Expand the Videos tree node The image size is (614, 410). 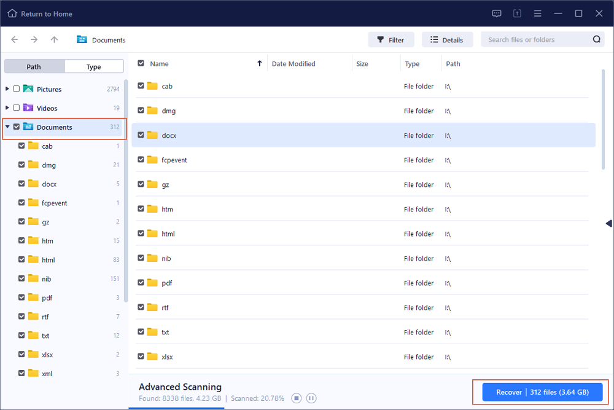point(7,108)
